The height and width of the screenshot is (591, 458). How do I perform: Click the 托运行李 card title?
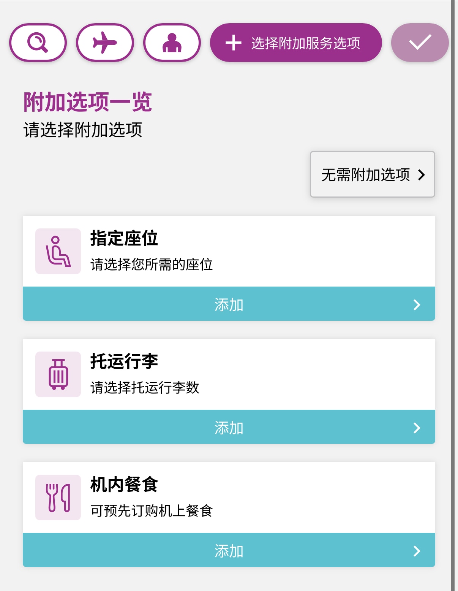124,361
